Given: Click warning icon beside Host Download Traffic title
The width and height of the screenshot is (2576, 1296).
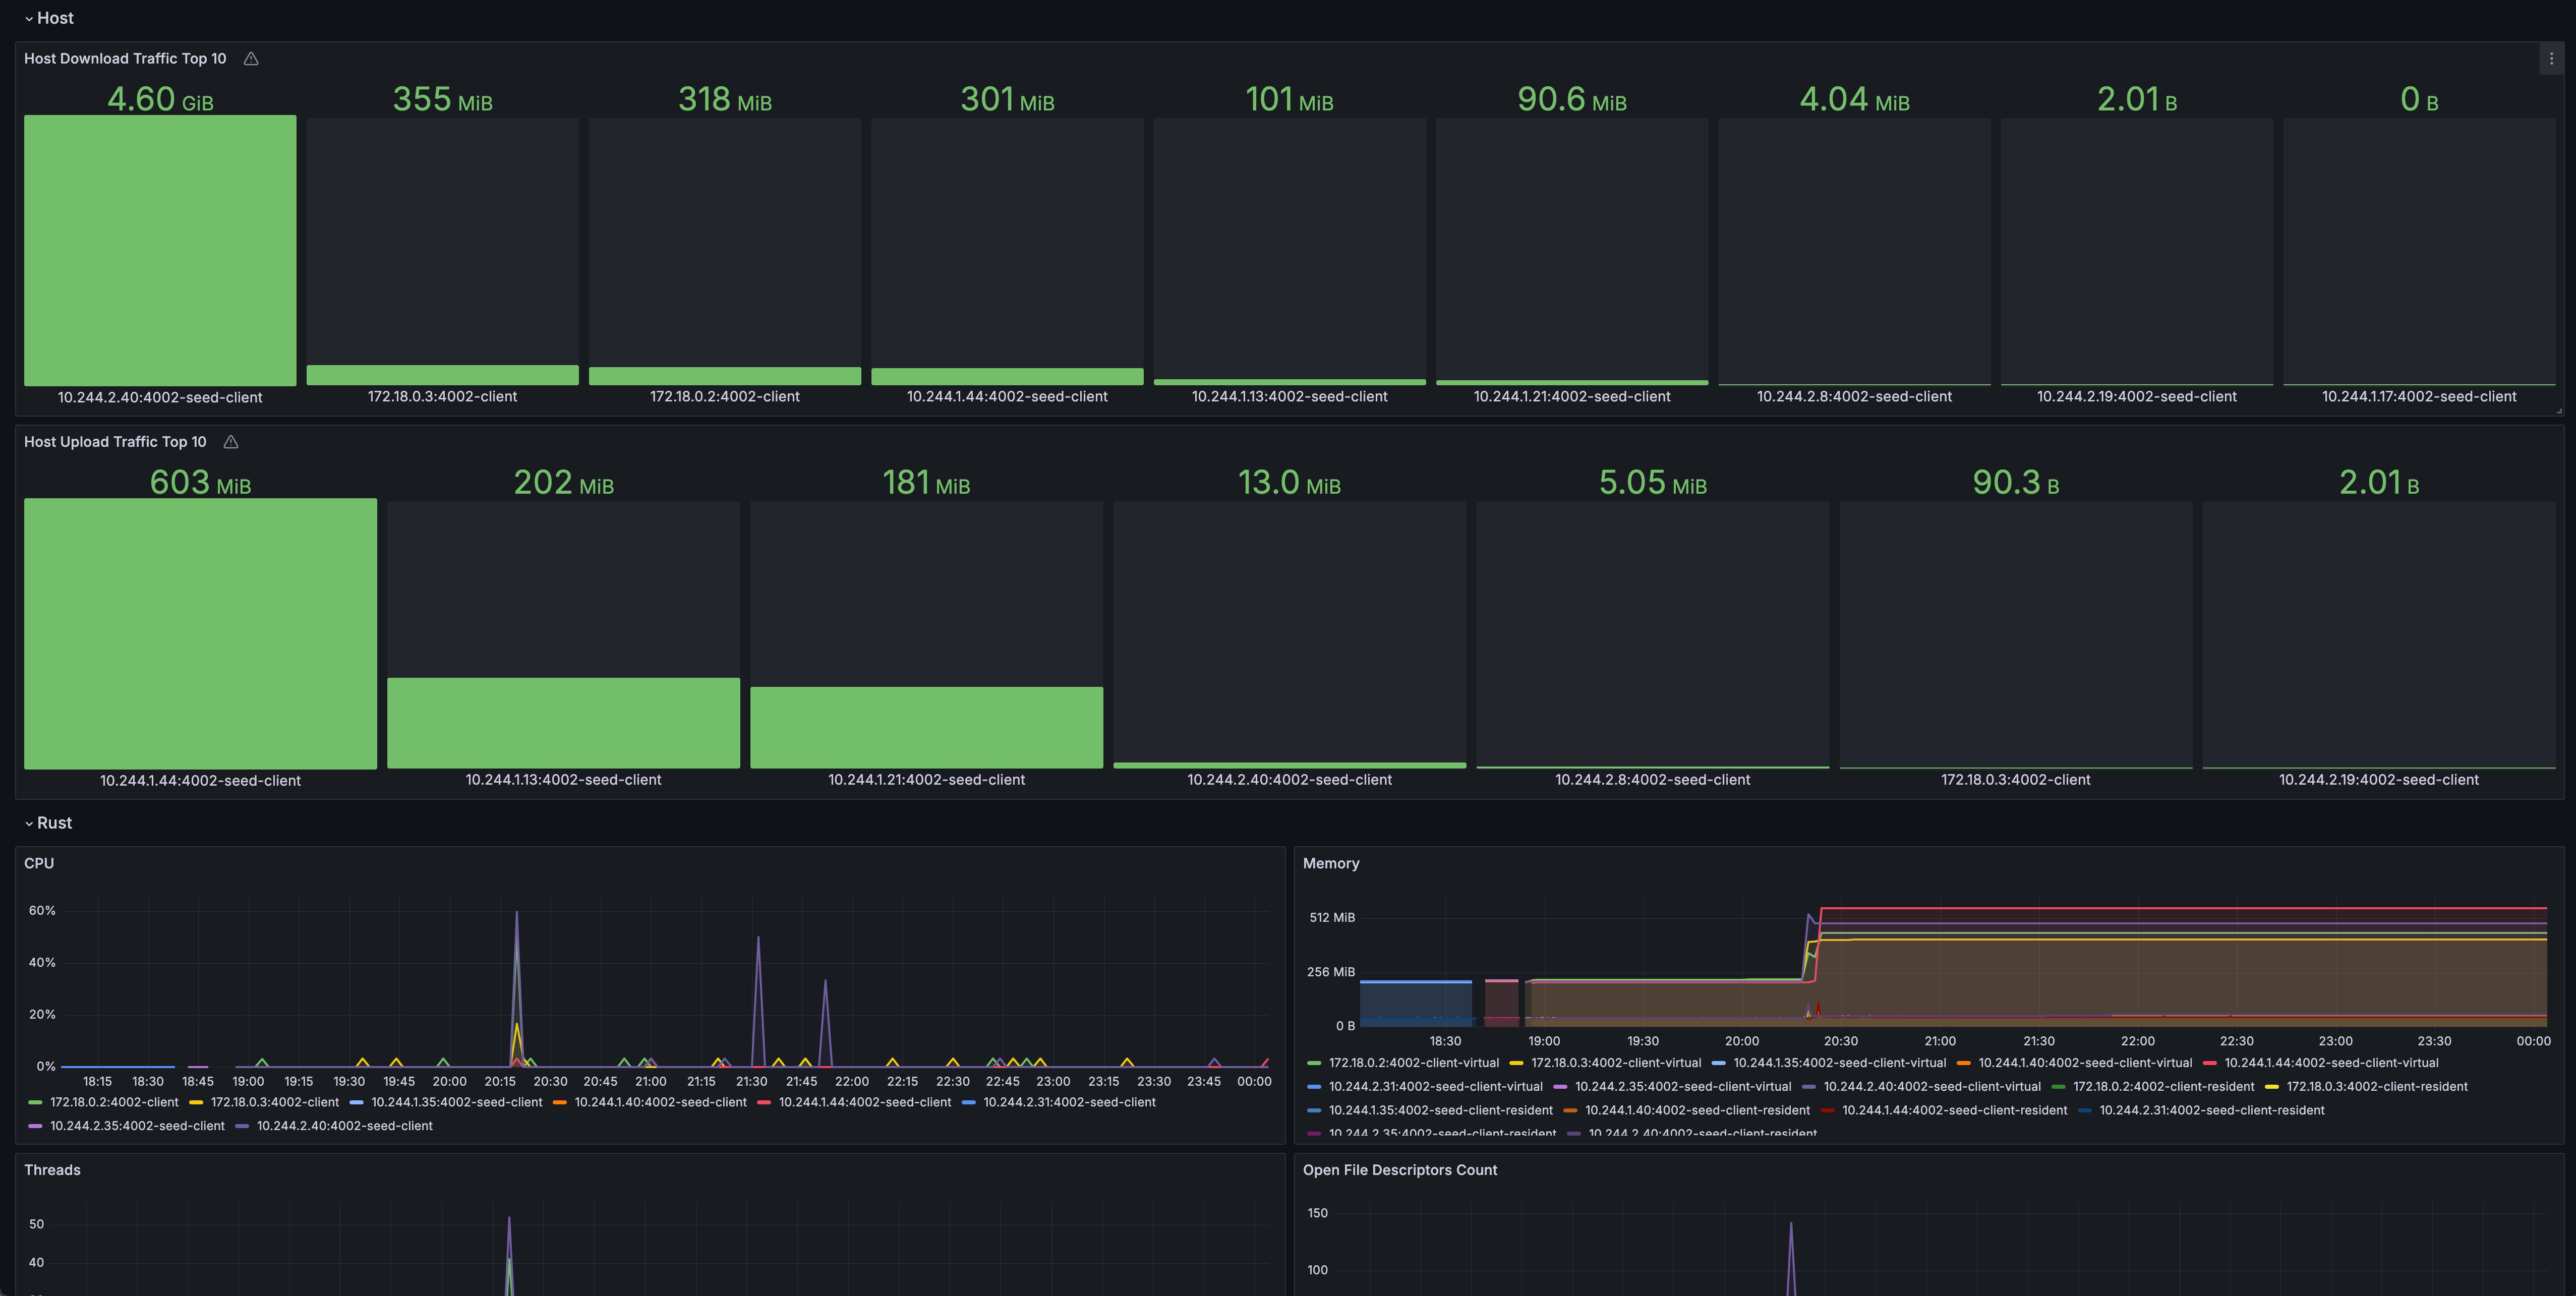Looking at the screenshot, I should pos(251,59).
